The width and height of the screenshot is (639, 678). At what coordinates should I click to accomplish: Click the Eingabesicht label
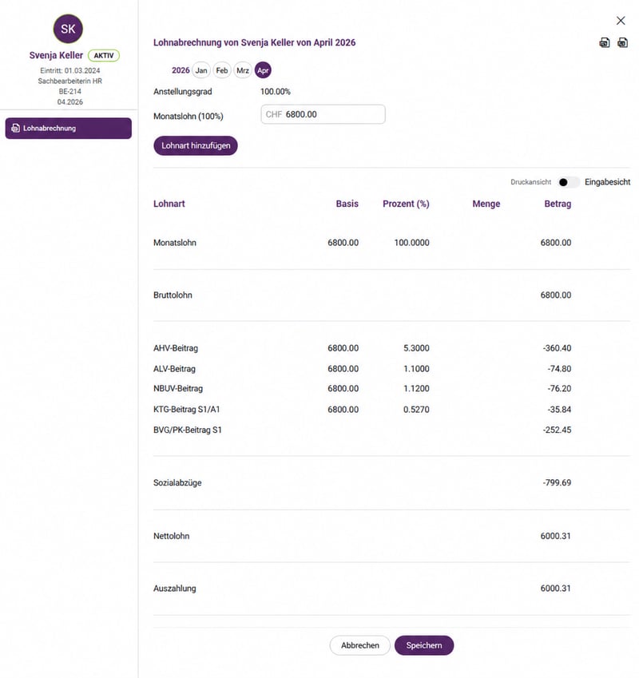pos(607,182)
